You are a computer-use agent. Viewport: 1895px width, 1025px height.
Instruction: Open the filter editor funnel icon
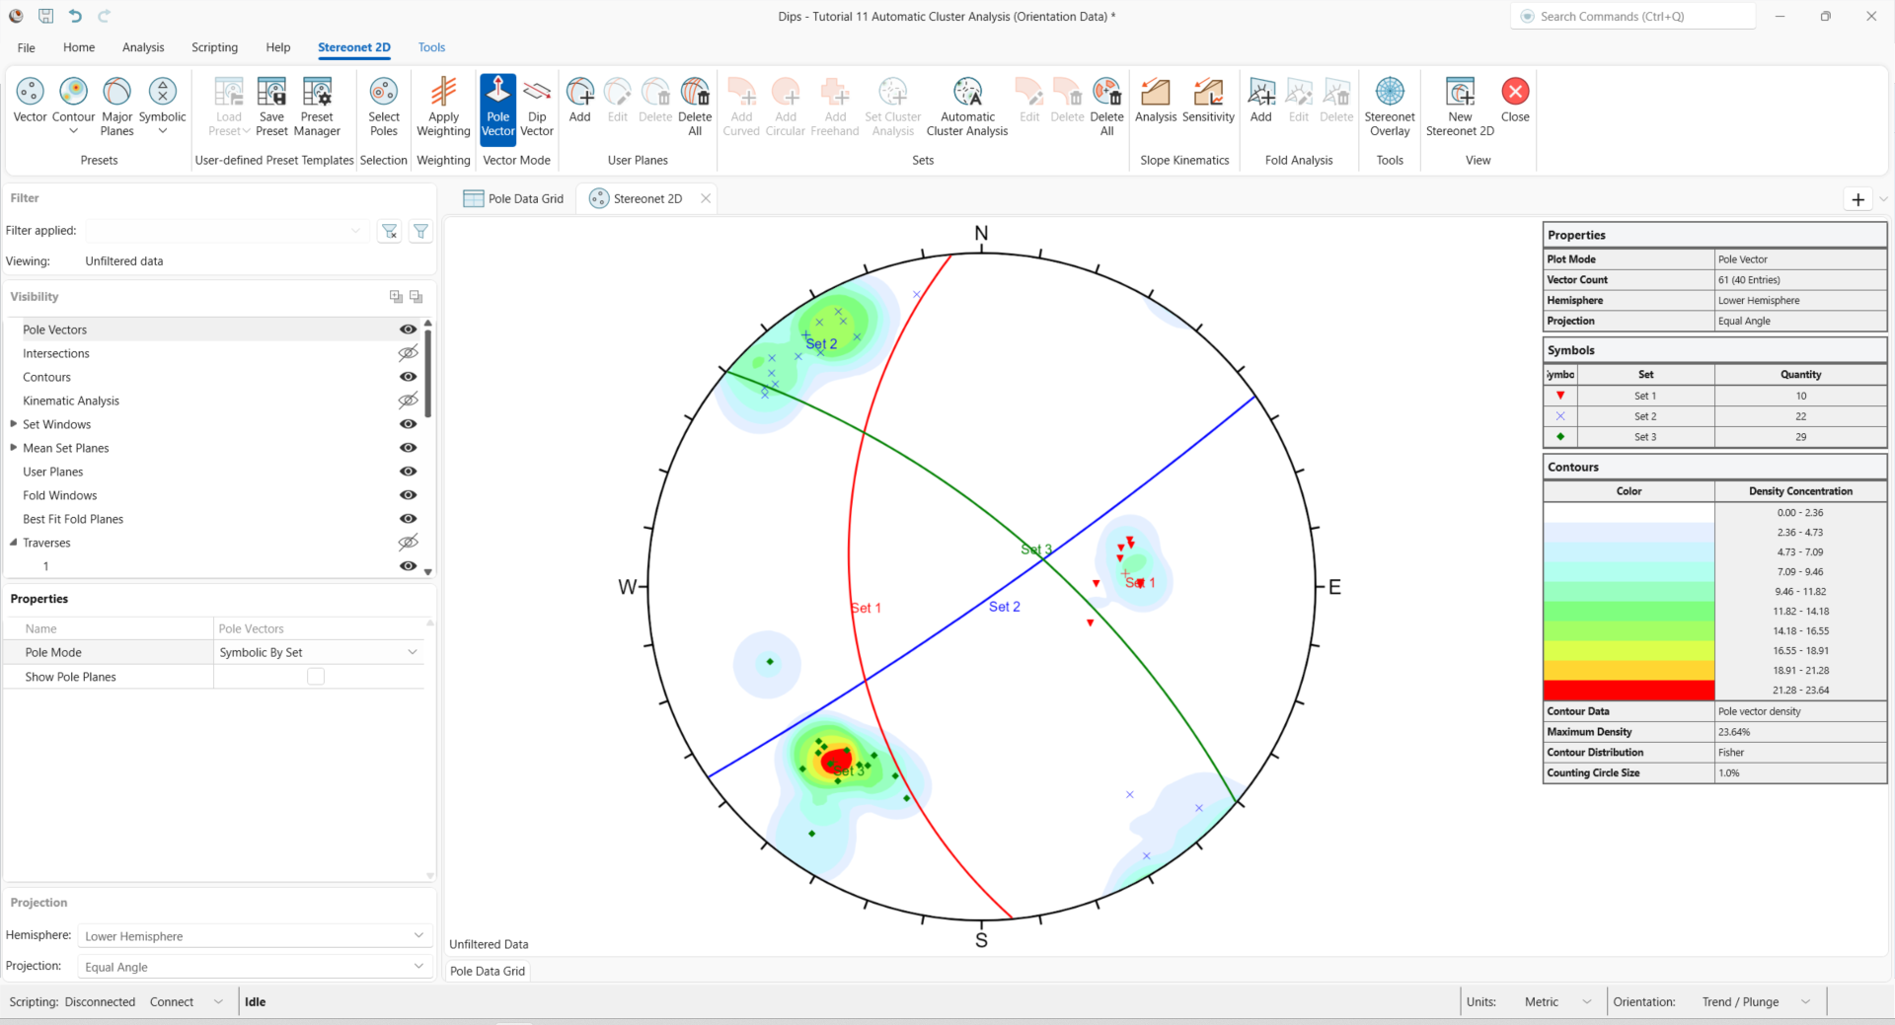click(421, 231)
